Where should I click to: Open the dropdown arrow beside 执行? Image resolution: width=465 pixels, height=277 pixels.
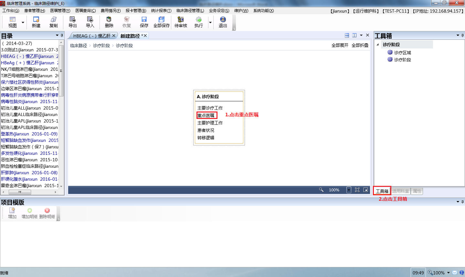point(210,23)
